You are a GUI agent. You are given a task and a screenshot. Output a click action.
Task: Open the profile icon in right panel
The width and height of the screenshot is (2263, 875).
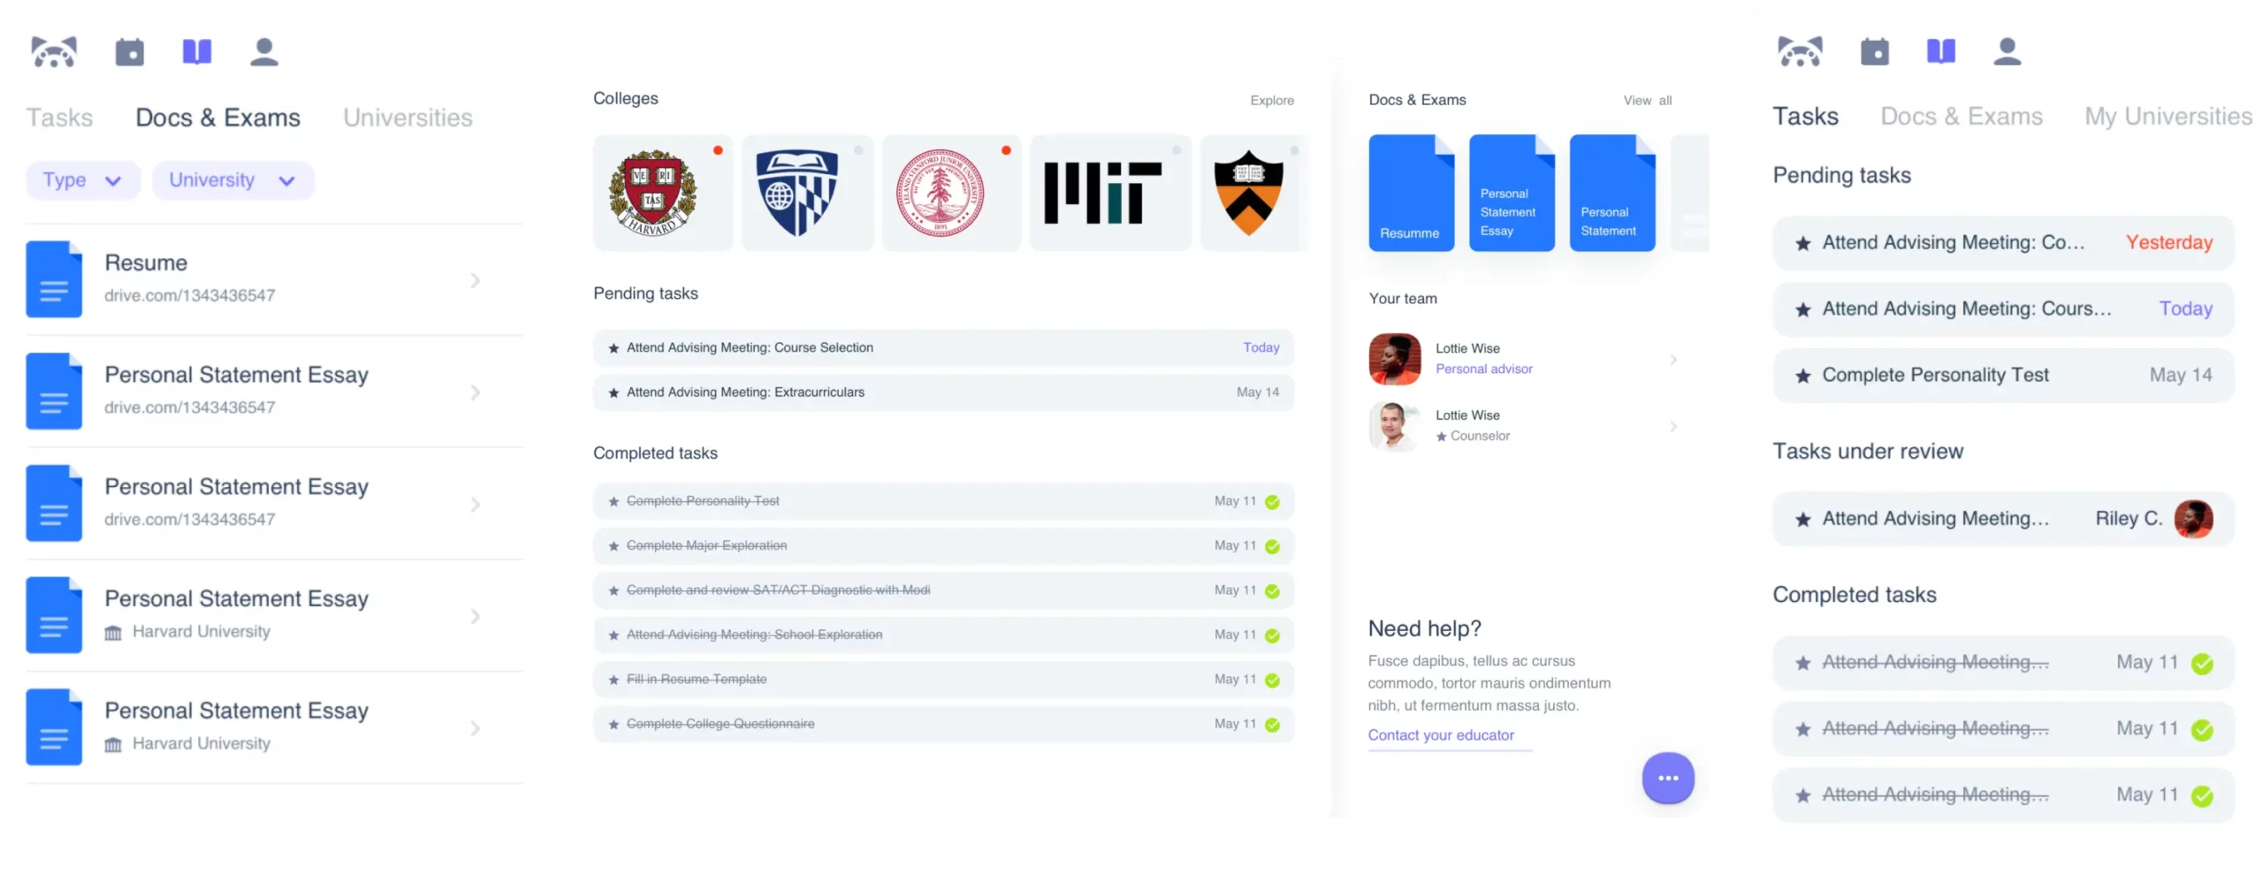pos(2008,51)
